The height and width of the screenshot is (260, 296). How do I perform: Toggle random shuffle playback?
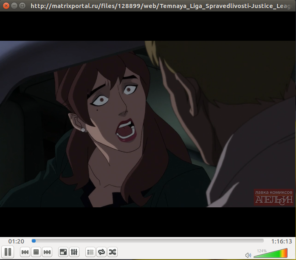pyautogui.click(x=113, y=252)
